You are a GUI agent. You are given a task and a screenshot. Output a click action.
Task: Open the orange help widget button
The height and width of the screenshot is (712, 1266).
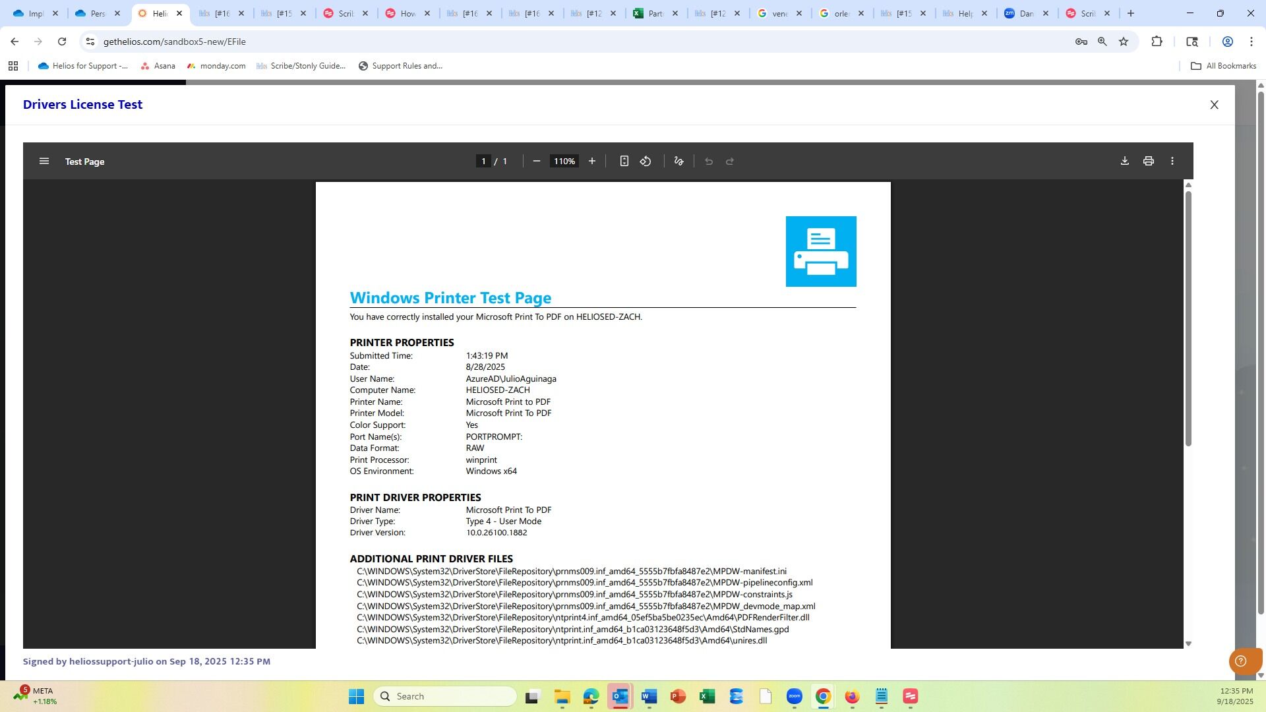click(1241, 661)
